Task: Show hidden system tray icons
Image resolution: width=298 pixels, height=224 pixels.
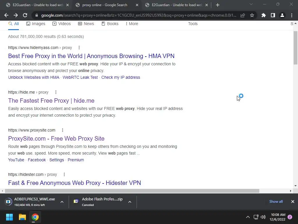Action: [x=248, y=217]
